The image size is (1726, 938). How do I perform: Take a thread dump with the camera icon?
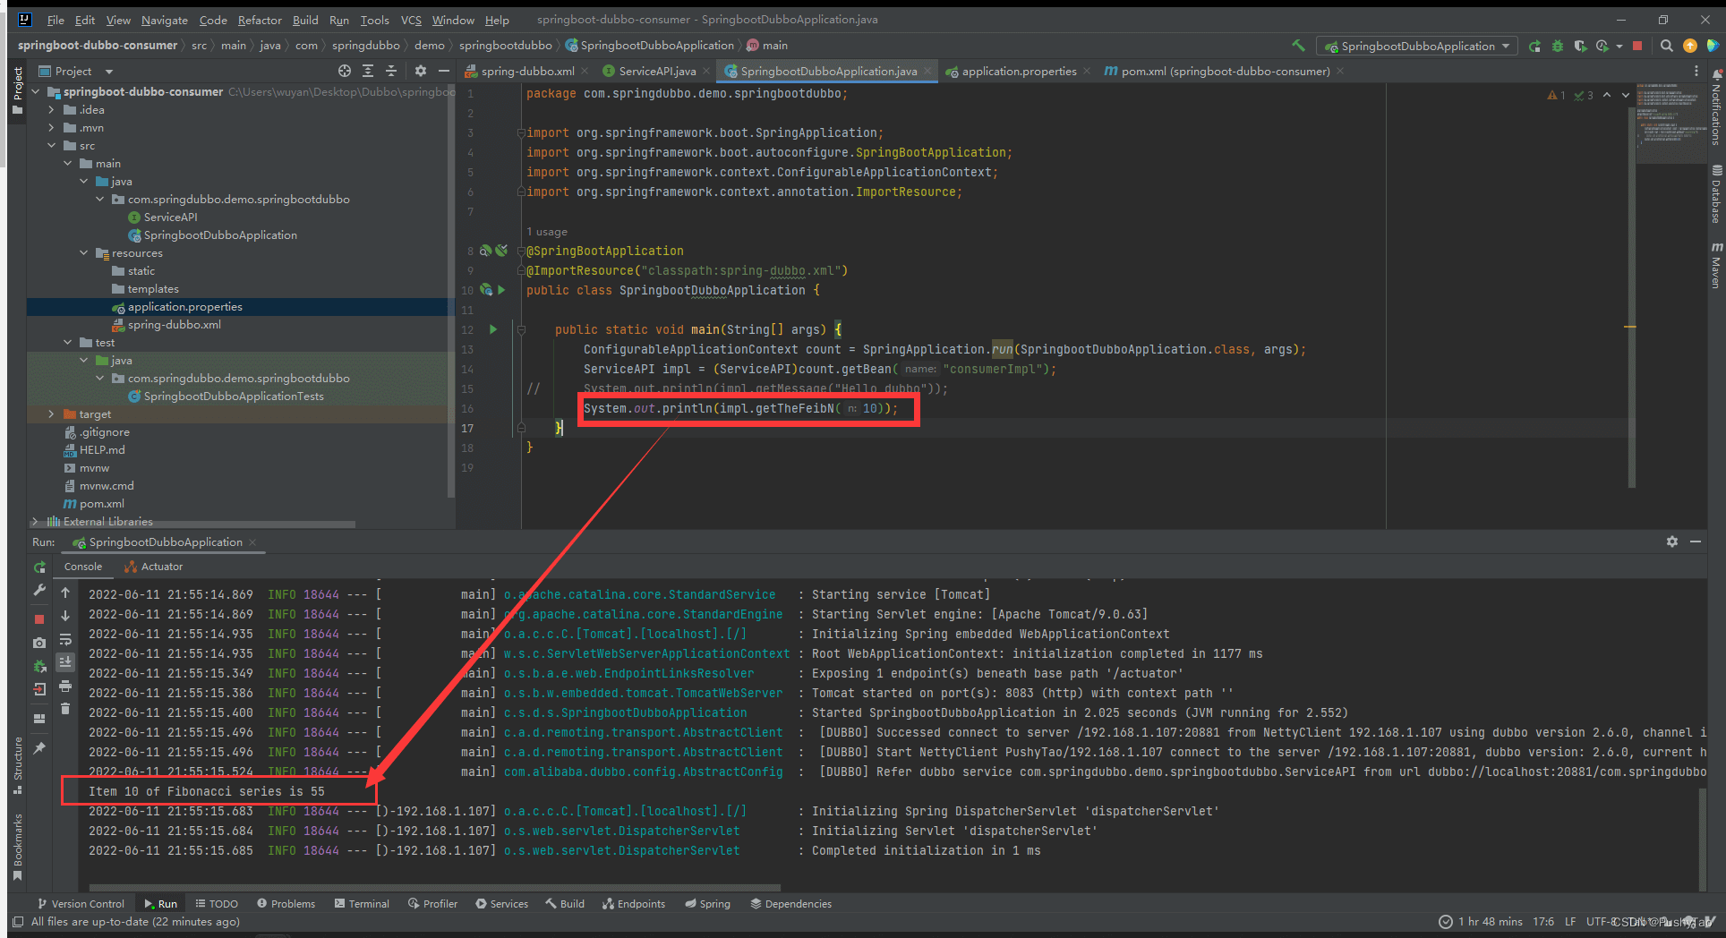(x=39, y=643)
